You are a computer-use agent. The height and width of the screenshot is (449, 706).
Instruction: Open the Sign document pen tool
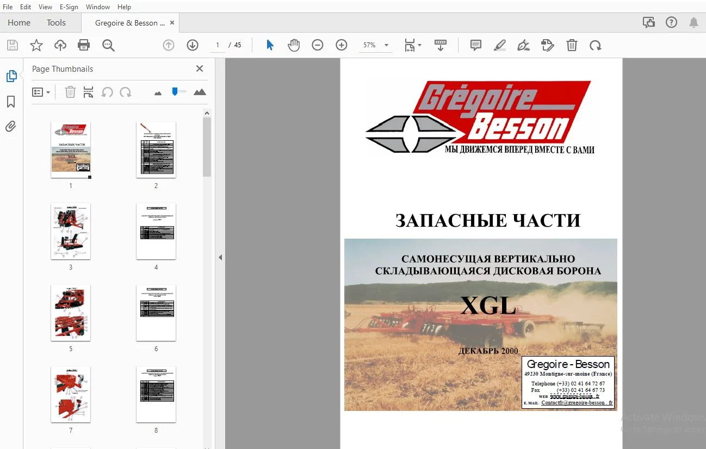[524, 45]
